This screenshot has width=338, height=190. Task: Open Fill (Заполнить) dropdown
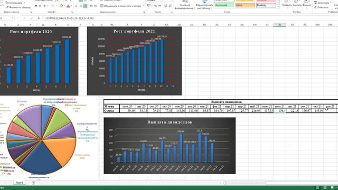(x=322, y=3)
